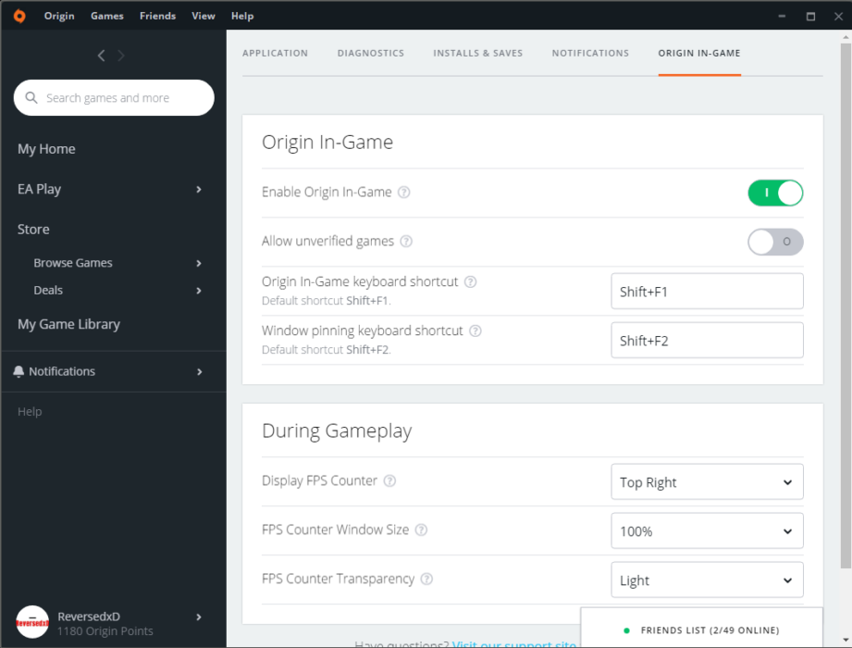Image resolution: width=852 pixels, height=648 pixels.
Task: Click help icon beside Allow unverified games
Action: [405, 241]
